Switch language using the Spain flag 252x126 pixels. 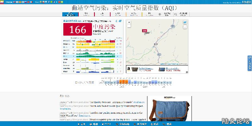[x=20, y=2]
